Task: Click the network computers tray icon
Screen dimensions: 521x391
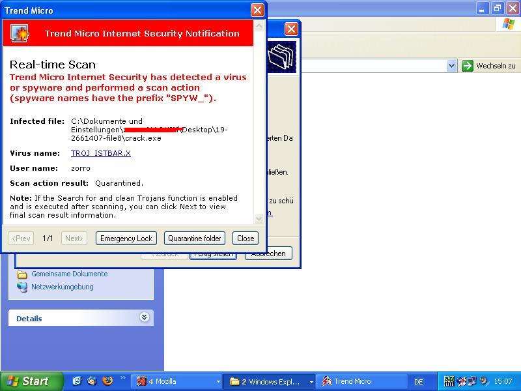Action: pos(472,381)
